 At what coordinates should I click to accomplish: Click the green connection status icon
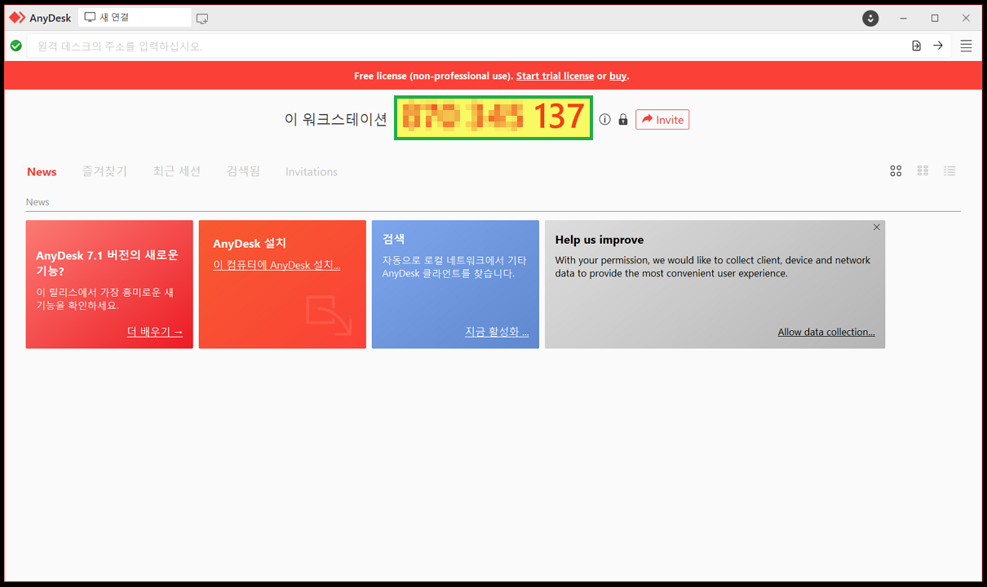pos(15,46)
